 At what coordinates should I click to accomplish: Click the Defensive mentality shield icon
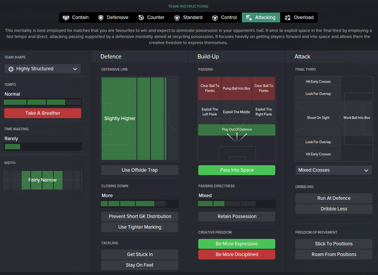click(101, 17)
